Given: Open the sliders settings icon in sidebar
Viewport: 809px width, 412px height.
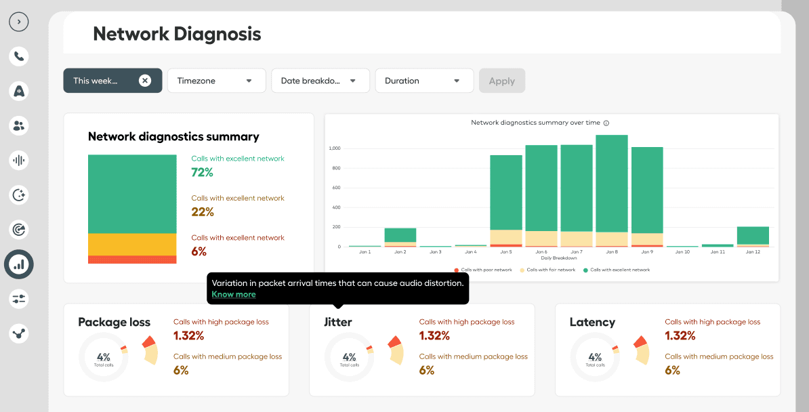Looking at the screenshot, I should [19, 298].
